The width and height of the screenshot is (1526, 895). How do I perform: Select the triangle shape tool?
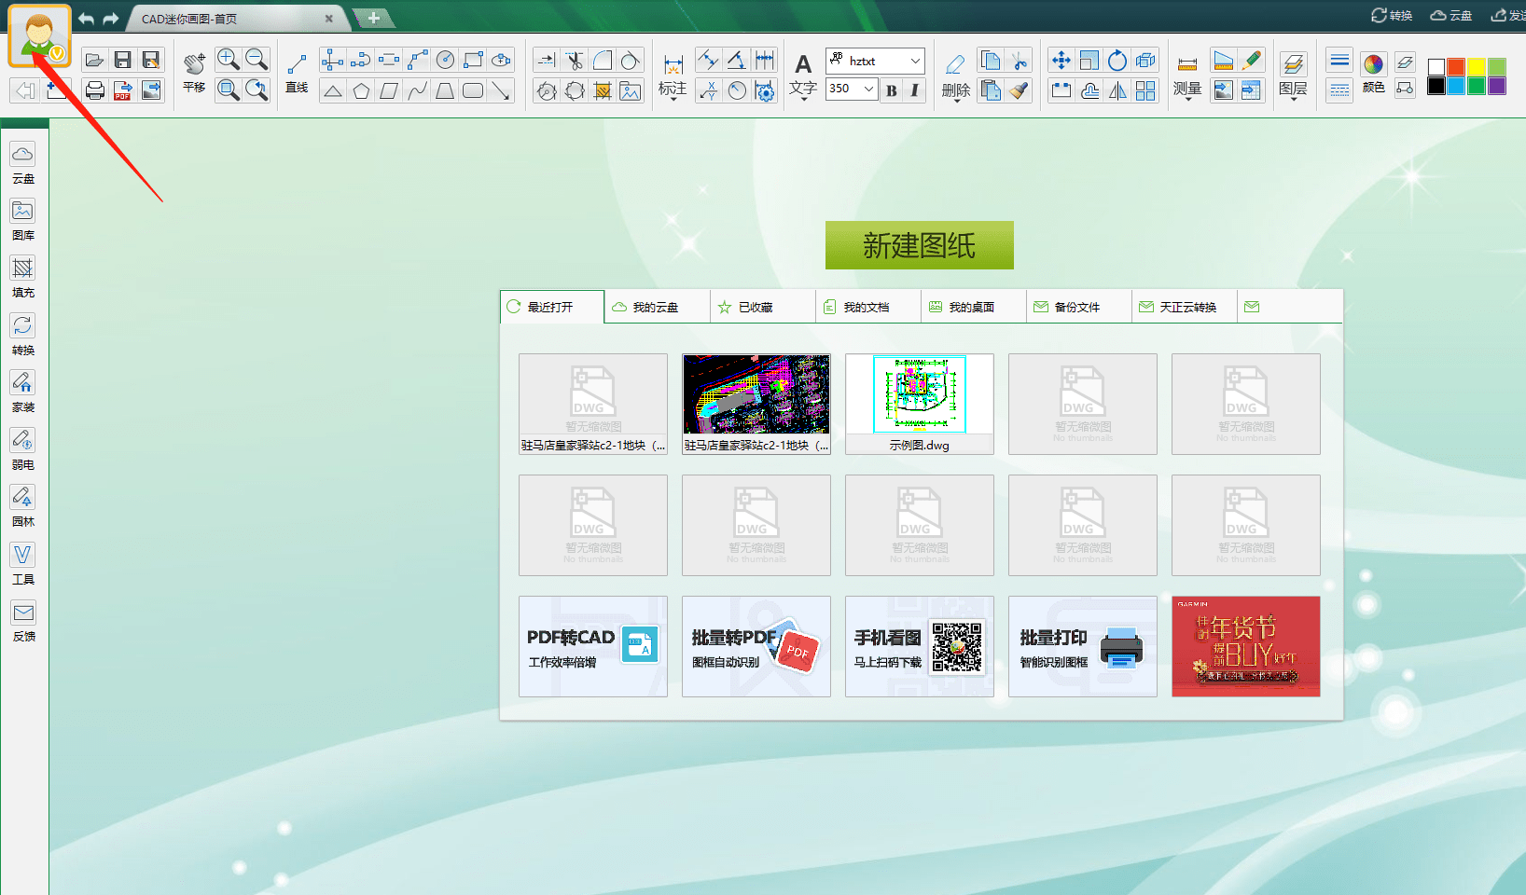coord(333,90)
